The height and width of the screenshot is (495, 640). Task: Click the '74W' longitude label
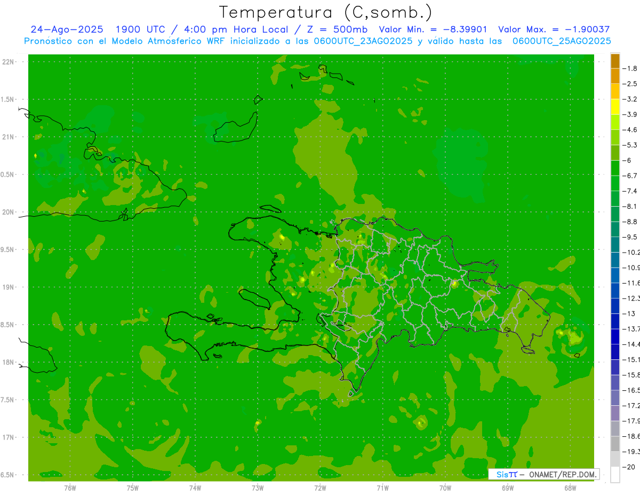[195, 488]
